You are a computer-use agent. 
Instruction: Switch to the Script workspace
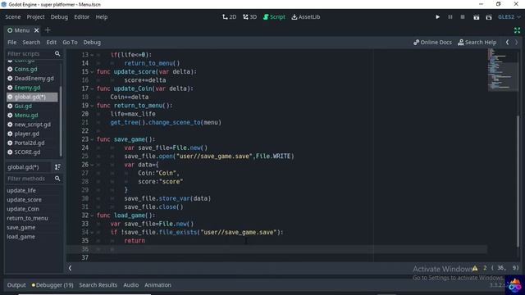(x=274, y=16)
